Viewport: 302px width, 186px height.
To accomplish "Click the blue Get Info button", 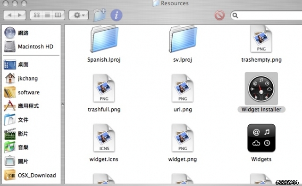I will [x=117, y=15].
